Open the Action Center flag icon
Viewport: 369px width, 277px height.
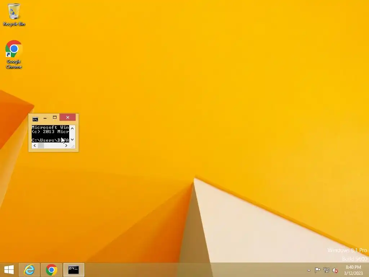(x=317, y=270)
